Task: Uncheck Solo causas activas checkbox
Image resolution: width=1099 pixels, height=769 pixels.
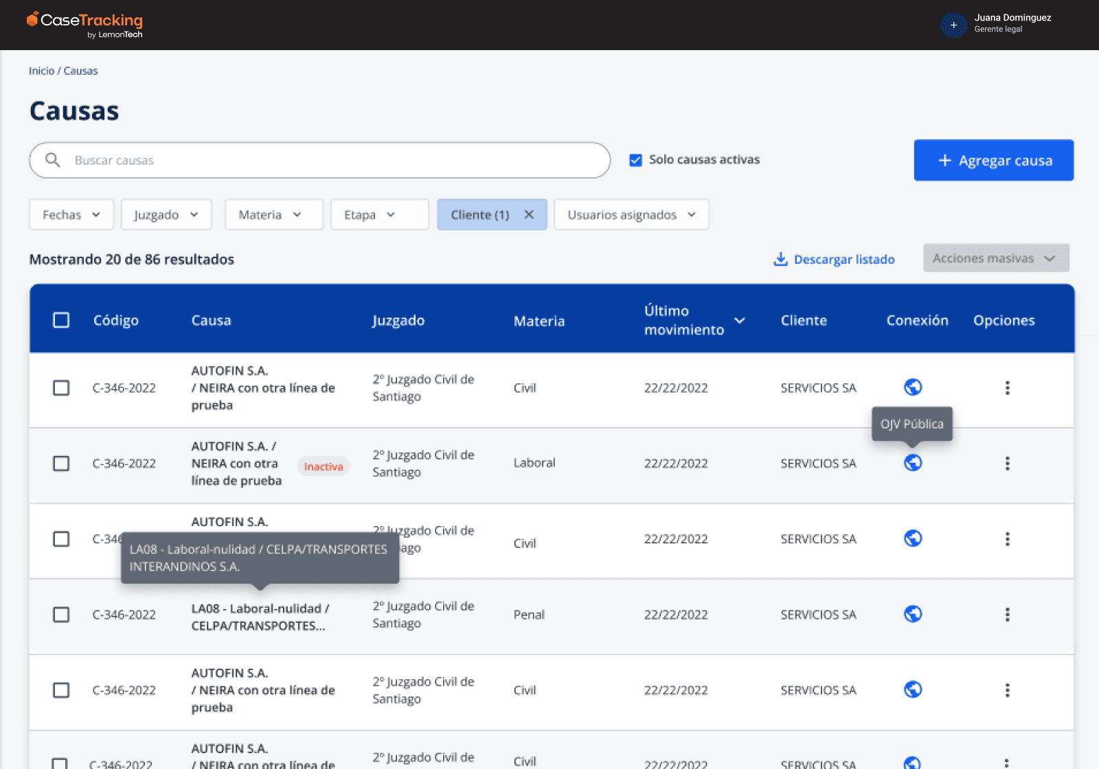Action: pos(635,160)
